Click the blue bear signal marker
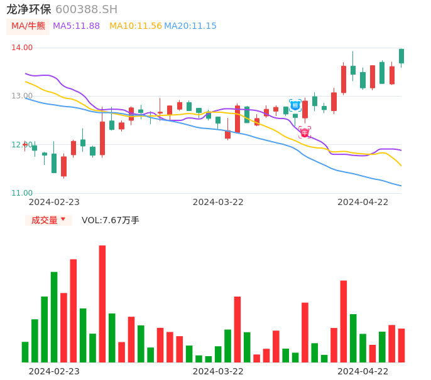The height and width of the screenshot is (380, 431). point(295,105)
